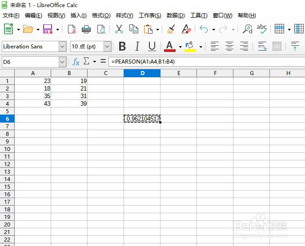Toggle wrap text icon

point(262,46)
